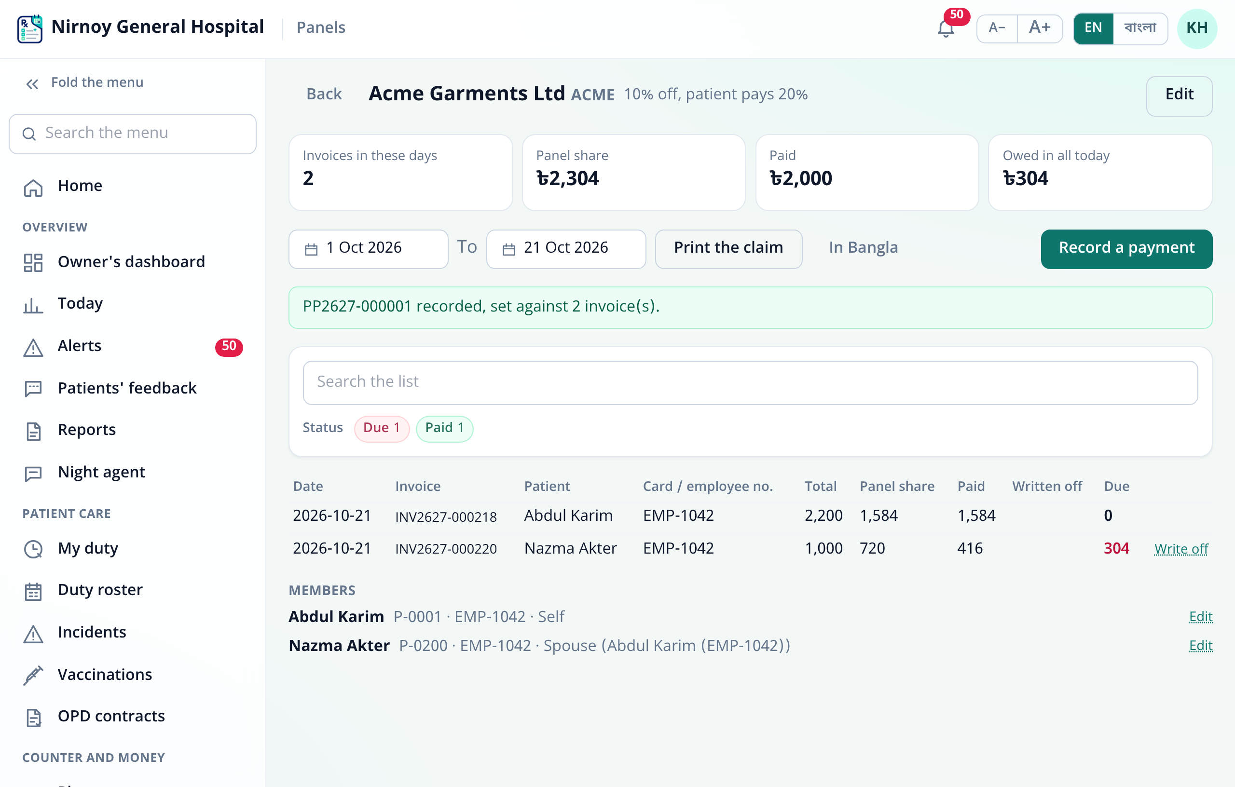Focus the Search the list field

[x=750, y=382]
